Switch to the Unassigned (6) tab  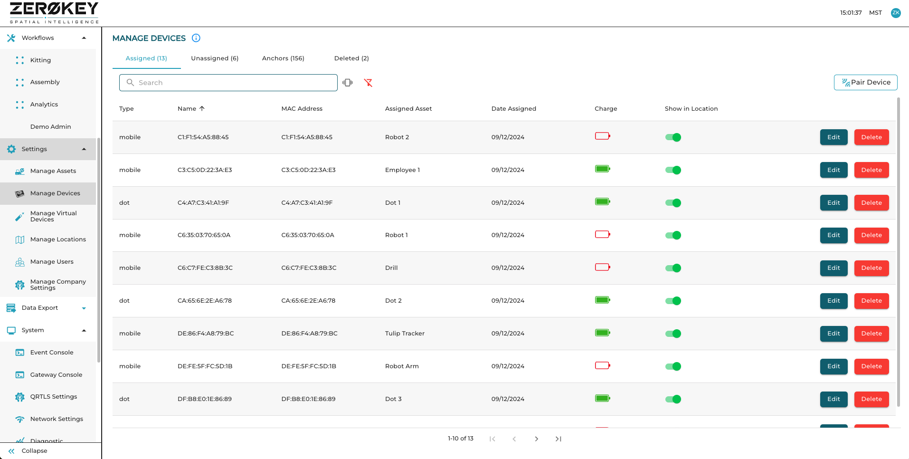point(215,58)
